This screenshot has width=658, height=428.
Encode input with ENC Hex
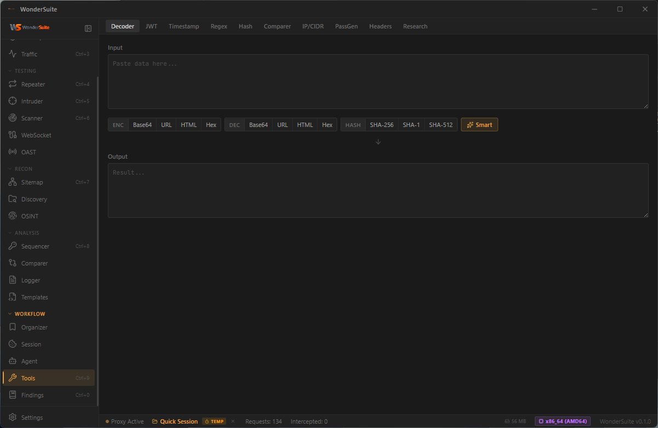[x=211, y=125]
